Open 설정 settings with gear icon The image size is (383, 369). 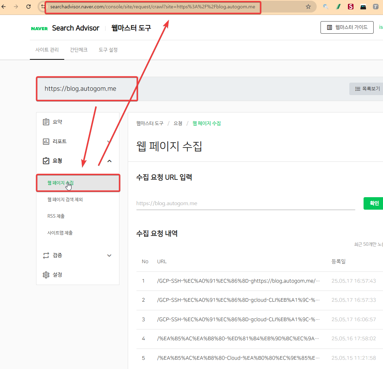coord(57,275)
